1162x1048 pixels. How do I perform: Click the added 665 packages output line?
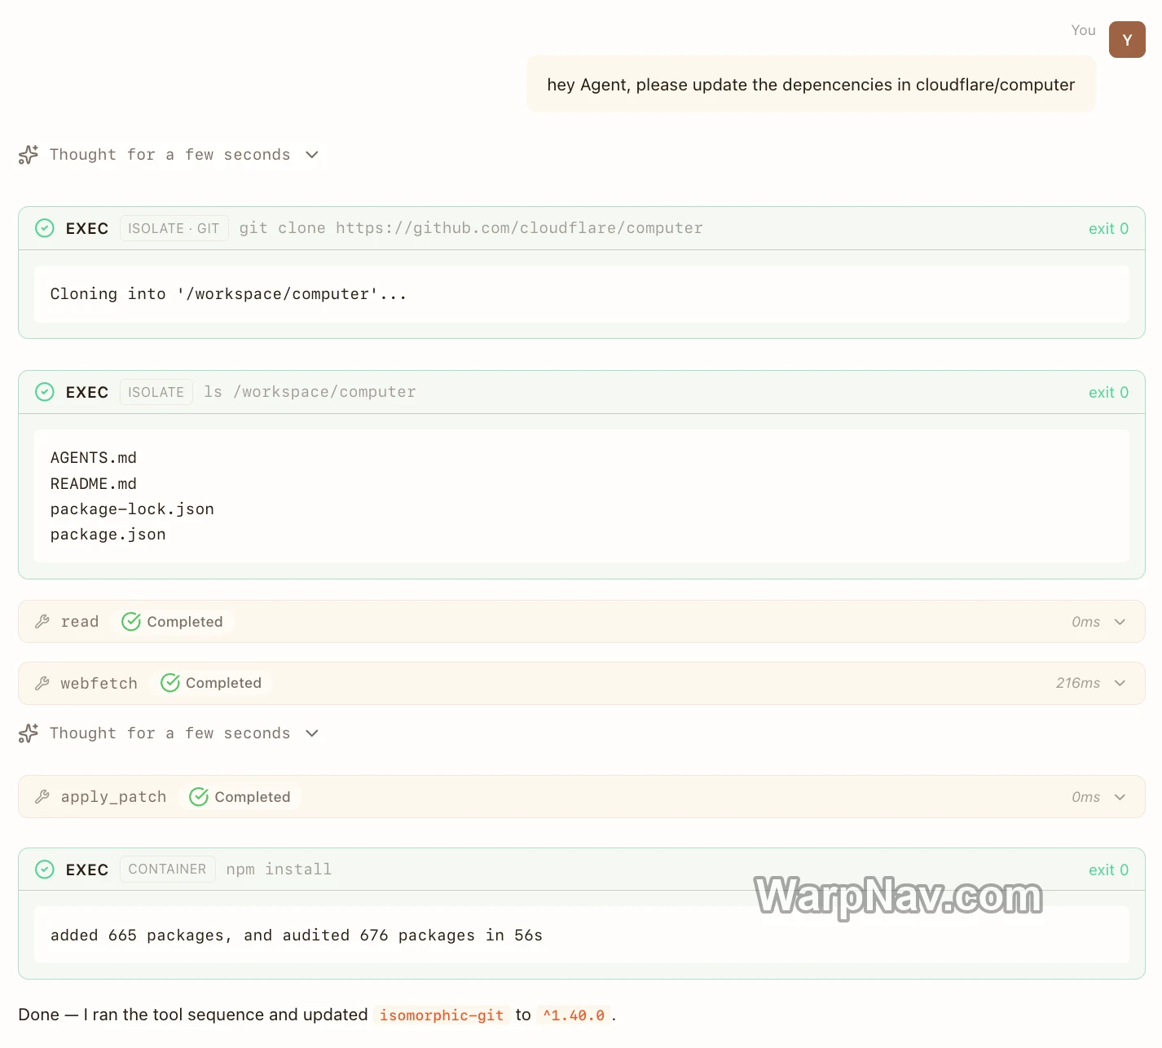coord(297,936)
